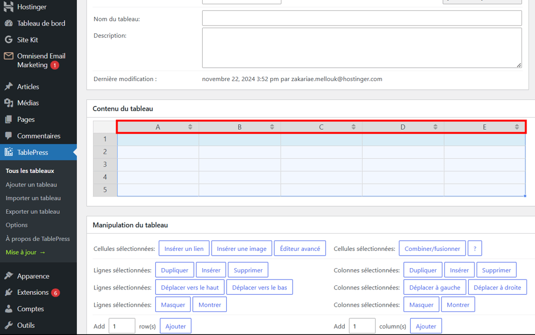
Task: Click the Apparence paintbrush icon
Action: tap(8, 275)
